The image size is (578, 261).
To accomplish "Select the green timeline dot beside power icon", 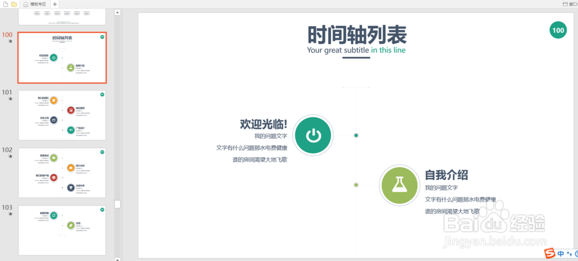I will click(356, 135).
